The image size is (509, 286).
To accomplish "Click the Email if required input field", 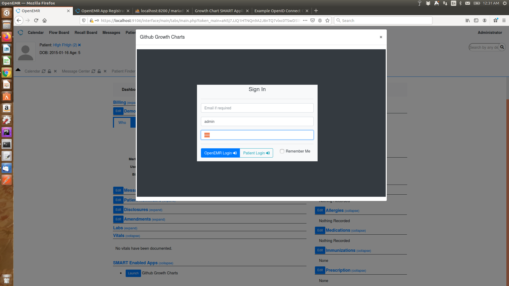I will tap(257, 108).
